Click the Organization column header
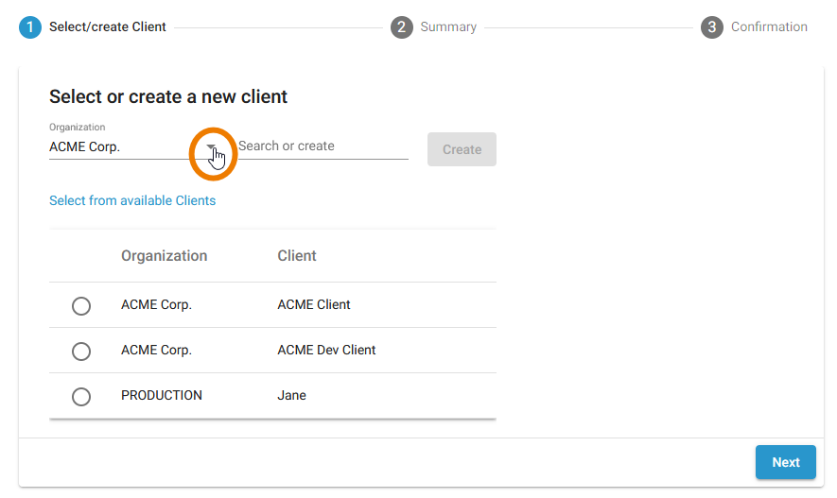 click(164, 256)
